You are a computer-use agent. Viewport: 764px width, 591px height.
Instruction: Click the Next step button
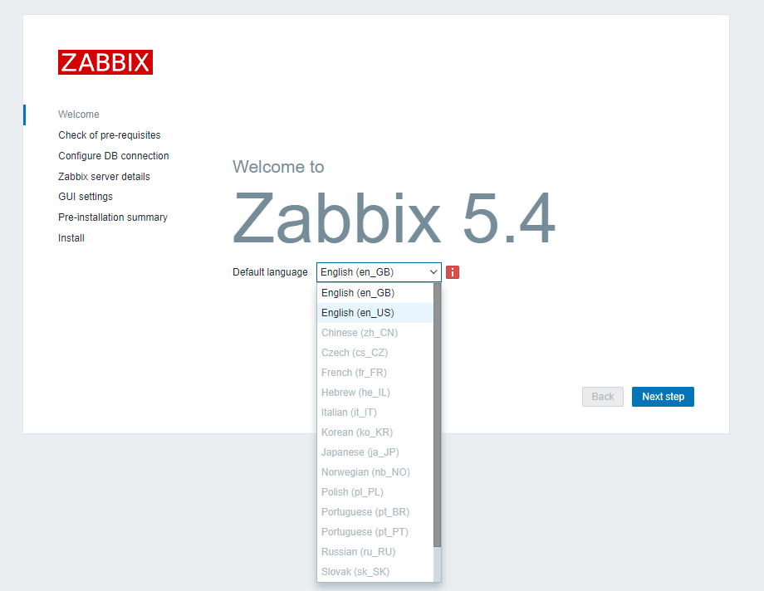[663, 397]
